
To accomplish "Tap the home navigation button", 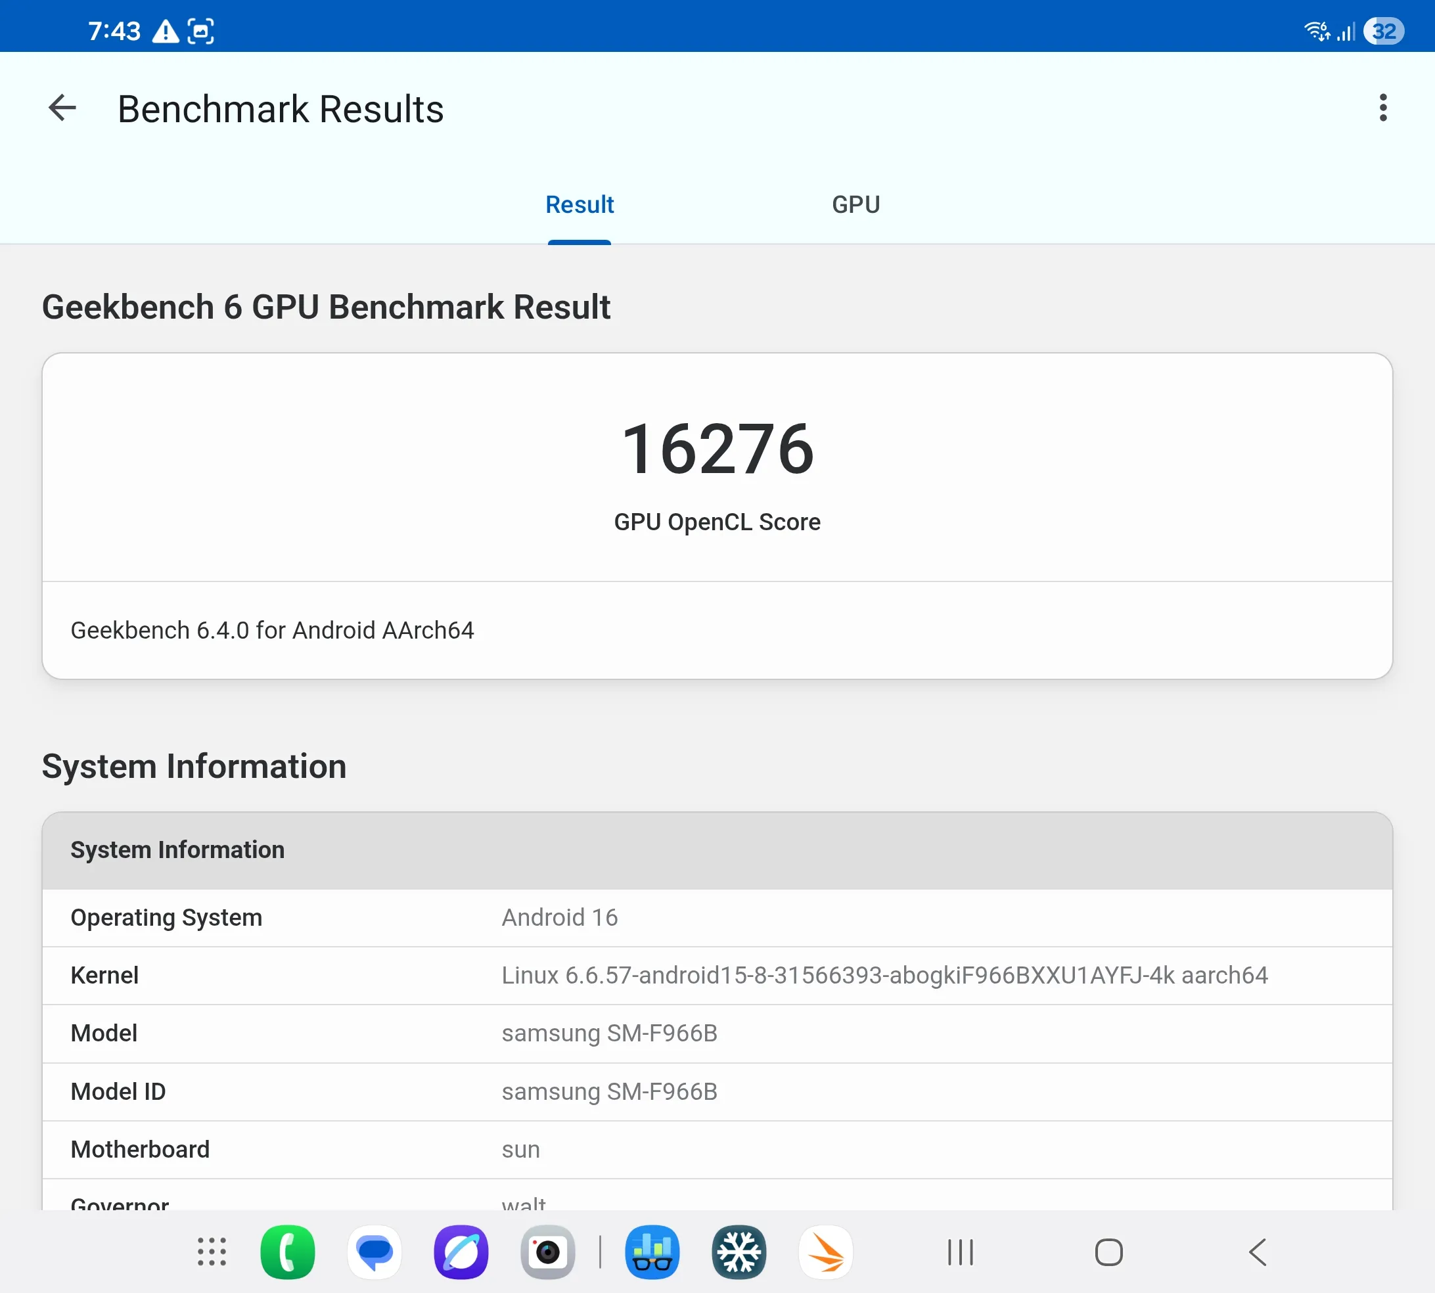I will coord(1108,1252).
